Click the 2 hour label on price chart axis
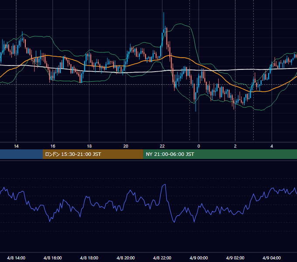 coord(235,146)
